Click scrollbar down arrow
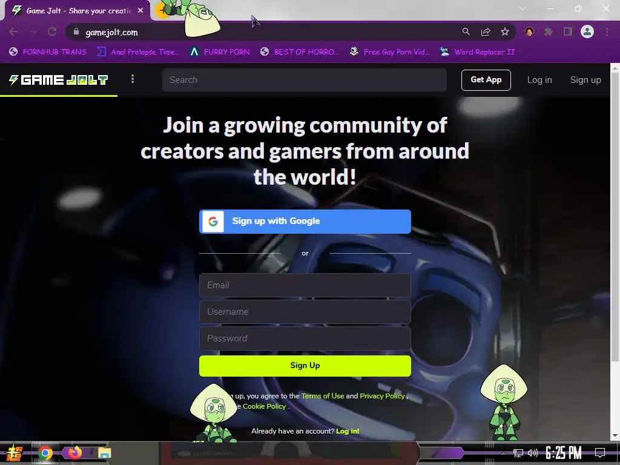 click(x=615, y=435)
